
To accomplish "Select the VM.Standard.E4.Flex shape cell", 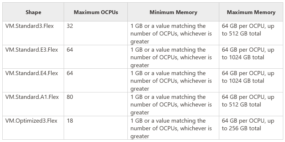I will click(x=32, y=73).
